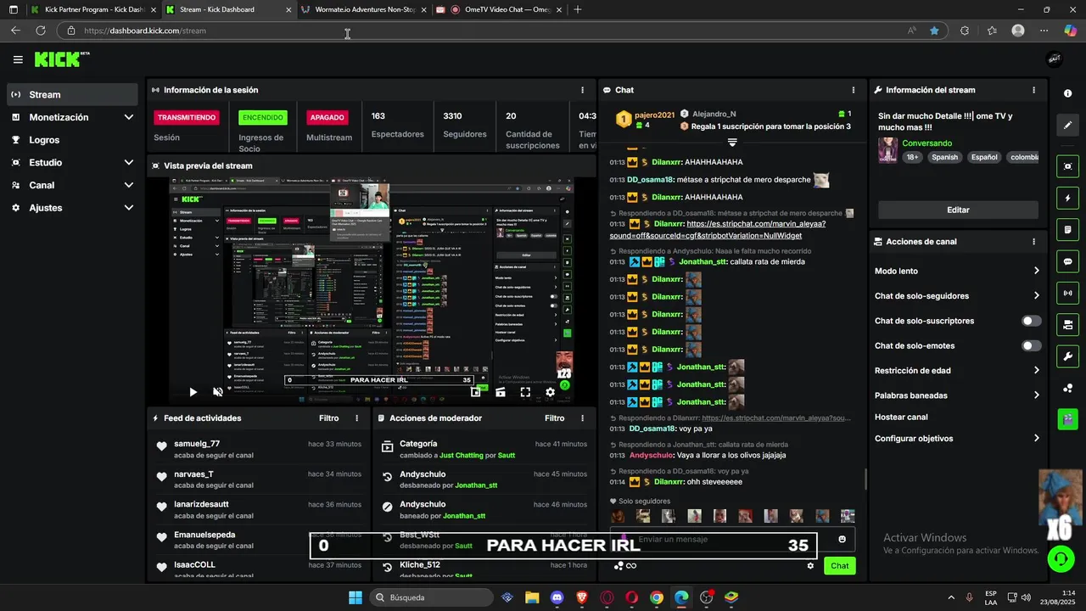Image resolution: width=1086 pixels, height=611 pixels.
Task: Open Chat de solo-seguidores settings
Action: pyautogui.click(x=957, y=296)
